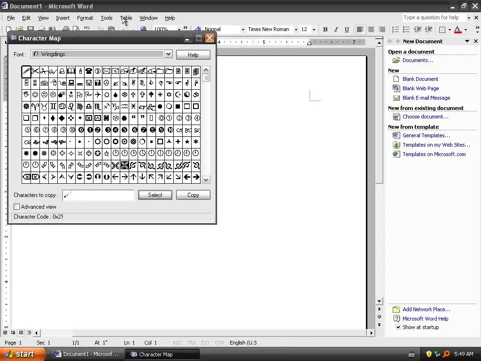Switch to Document1 taskbar button
Image resolution: width=481 pixels, height=361 pixels.
(x=86, y=354)
